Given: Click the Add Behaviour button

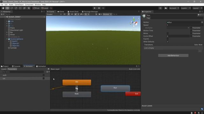Looking at the screenshot, I should point(173,56).
